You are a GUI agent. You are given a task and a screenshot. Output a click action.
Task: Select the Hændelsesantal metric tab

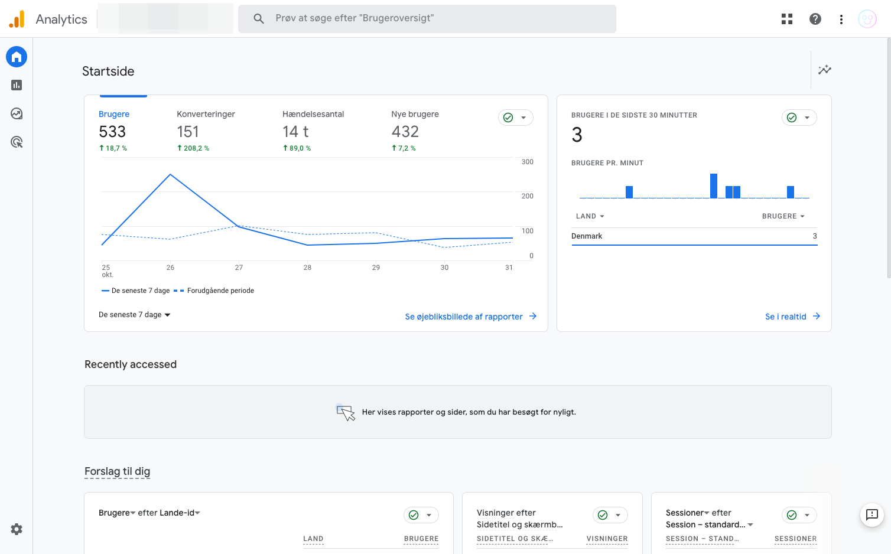[313, 131]
